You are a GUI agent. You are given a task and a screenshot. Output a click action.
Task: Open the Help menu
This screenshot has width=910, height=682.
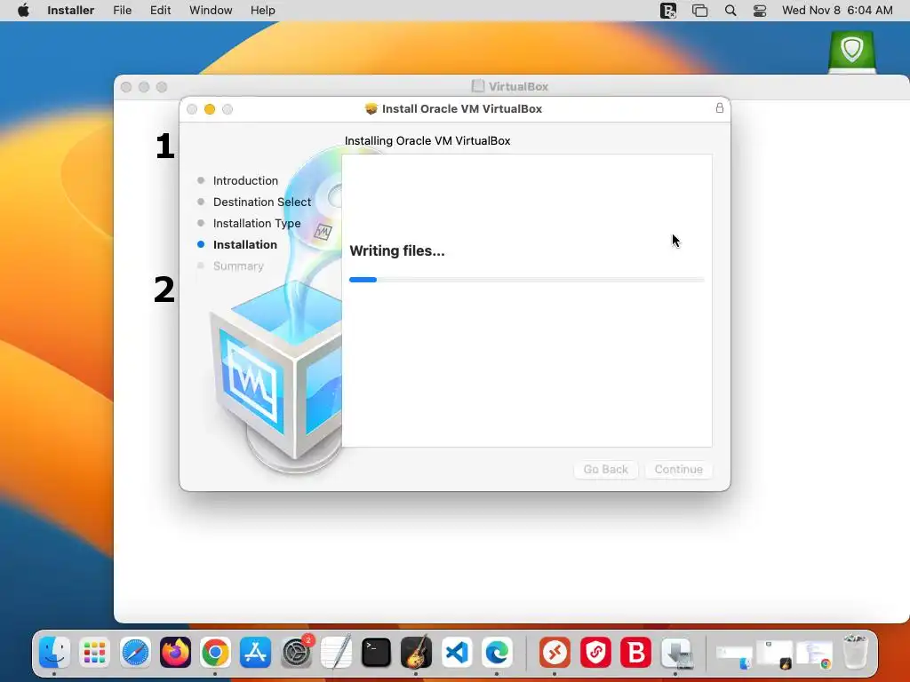(263, 11)
